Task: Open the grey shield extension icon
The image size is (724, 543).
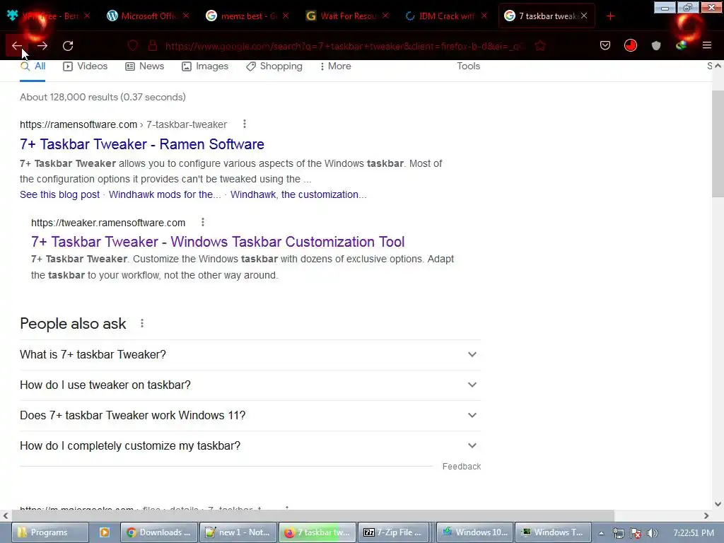Action: [x=656, y=45]
